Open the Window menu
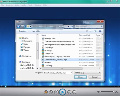The width and height of the screenshot is (120, 96). tap(38, 5)
